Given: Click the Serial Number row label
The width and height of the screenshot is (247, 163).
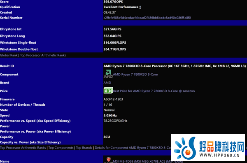Looking at the screenshot, I should (11, 18).
